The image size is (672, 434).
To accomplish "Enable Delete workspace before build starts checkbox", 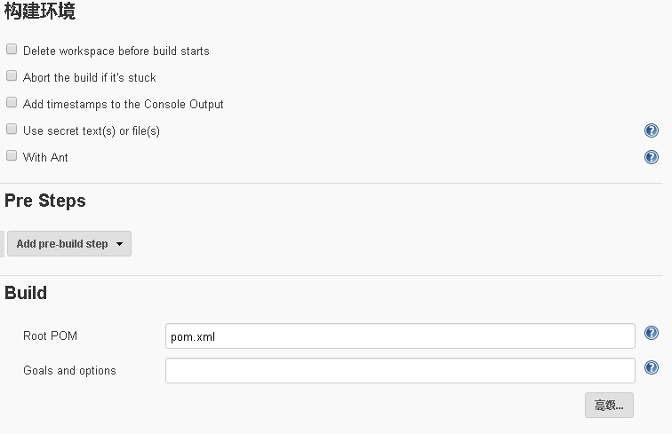I will coord(12,49).
